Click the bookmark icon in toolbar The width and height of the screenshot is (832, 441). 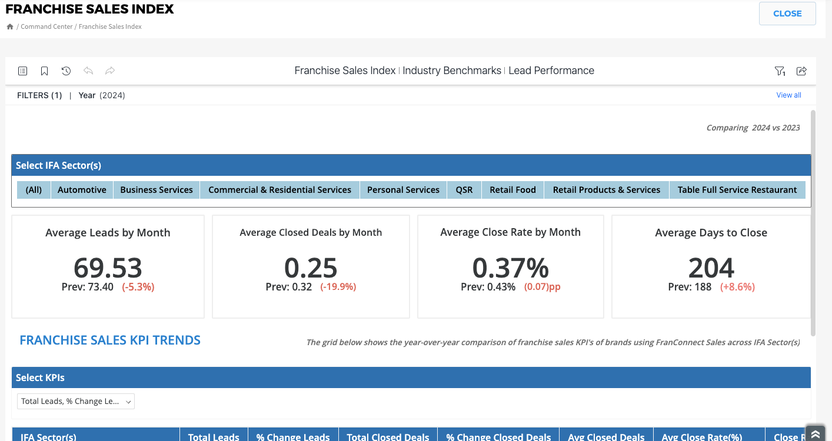pos(44,71)
